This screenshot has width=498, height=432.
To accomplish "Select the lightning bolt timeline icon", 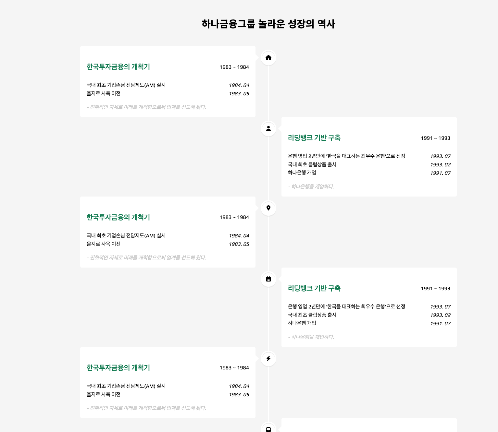I will [268, 359].
